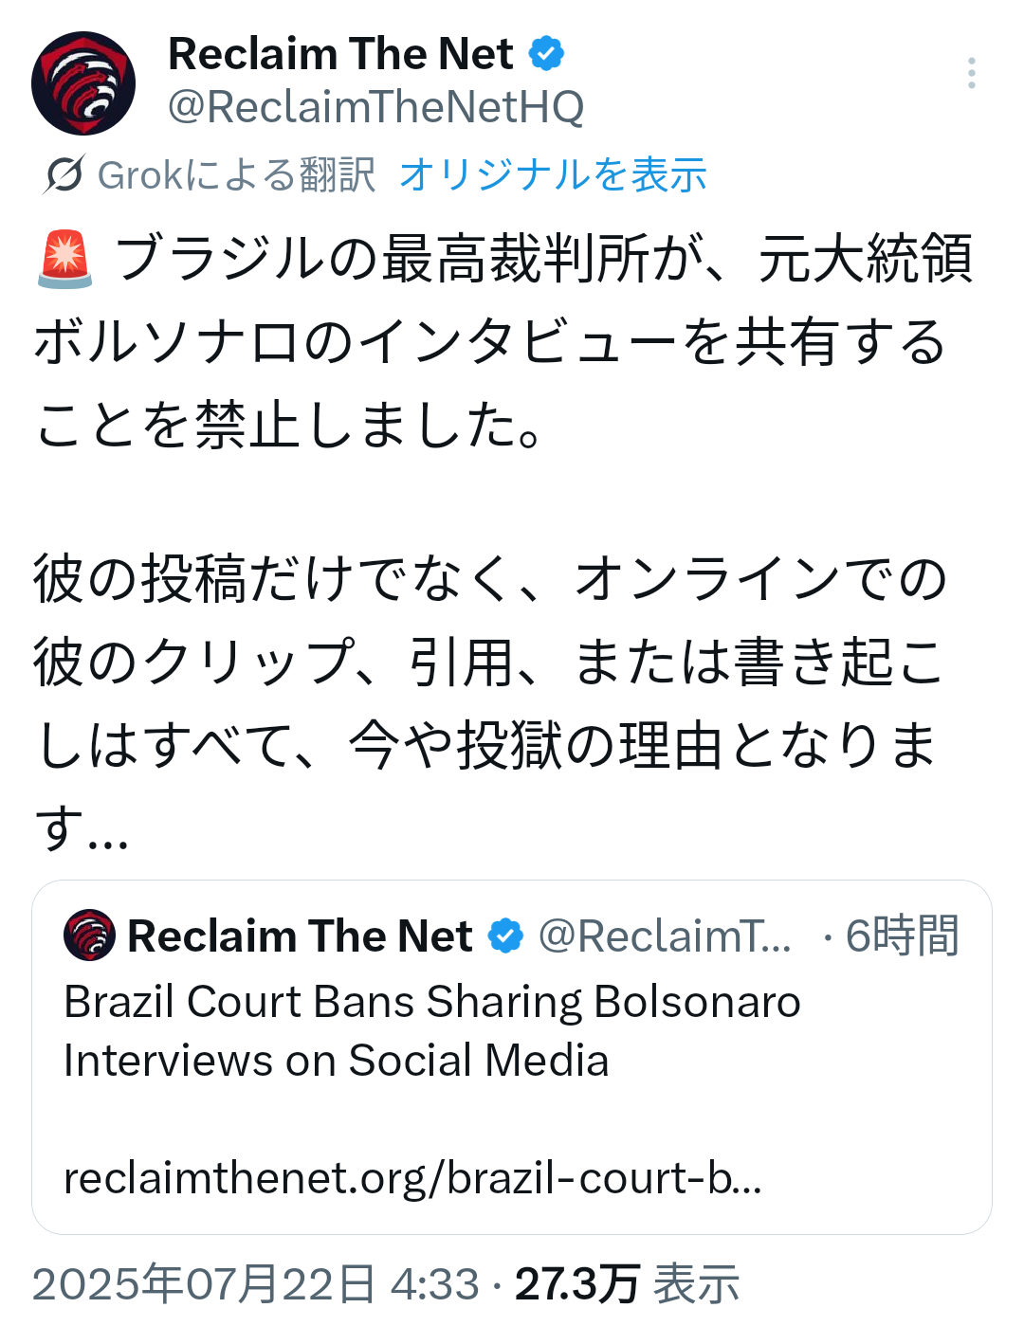Open quoted tweet author name Reclaim The Net
Screen dimensions: 1024x1326
tap(300, 935)
